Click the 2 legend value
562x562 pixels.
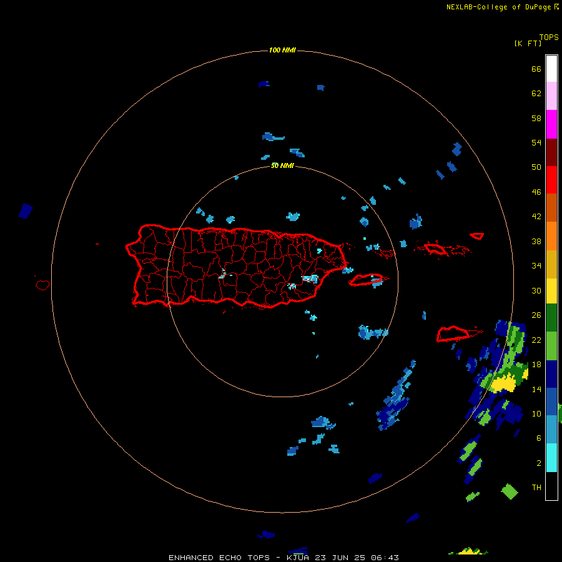(x=538, y=463)
